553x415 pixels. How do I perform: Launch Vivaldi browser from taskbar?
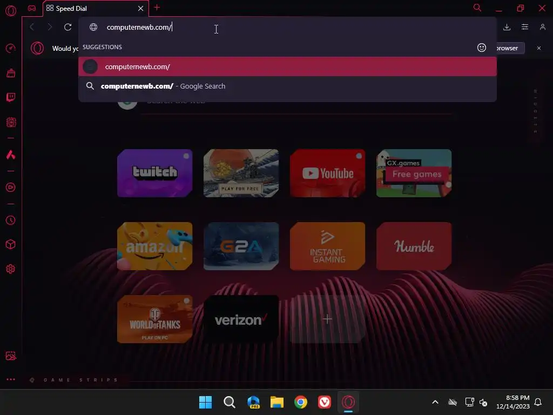point(325,402)
